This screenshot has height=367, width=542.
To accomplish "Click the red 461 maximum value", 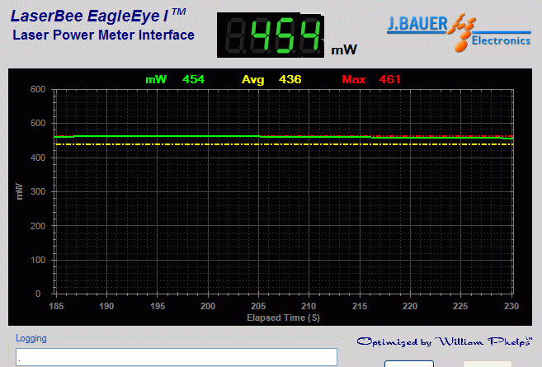I will pyautogui.click(x=389, y=79).
